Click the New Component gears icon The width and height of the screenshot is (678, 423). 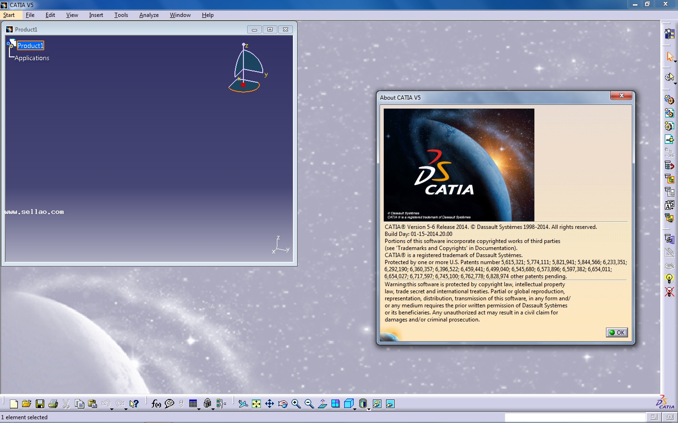point(669,100)
